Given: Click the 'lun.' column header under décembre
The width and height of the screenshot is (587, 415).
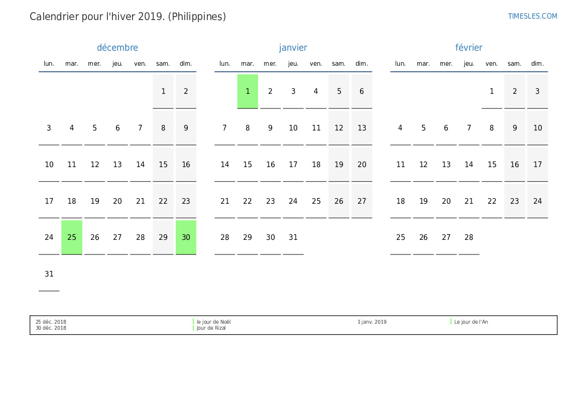Looking at the screenshot, I should point(49,64).
